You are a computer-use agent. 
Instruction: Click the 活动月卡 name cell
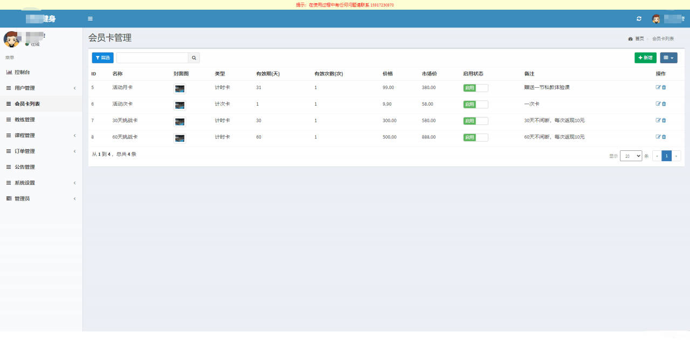click(122, 87)
